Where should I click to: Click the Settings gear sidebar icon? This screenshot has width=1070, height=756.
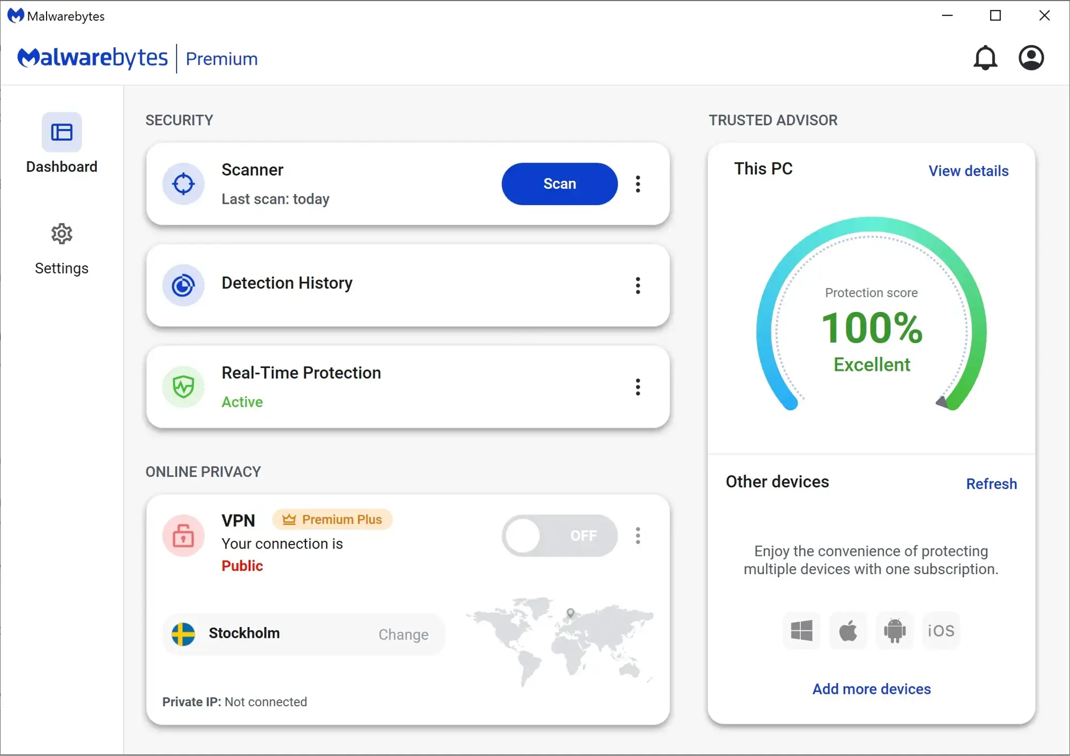coord(62,235)
